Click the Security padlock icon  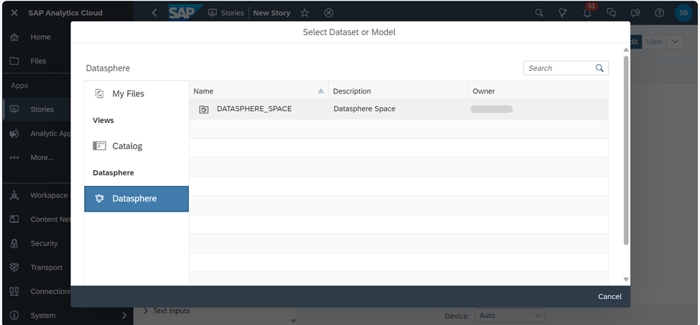coord(14,243)
